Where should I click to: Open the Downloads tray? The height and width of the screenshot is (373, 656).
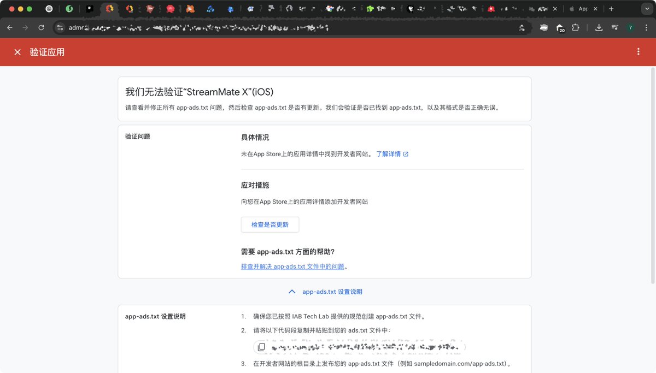point(599,28)
